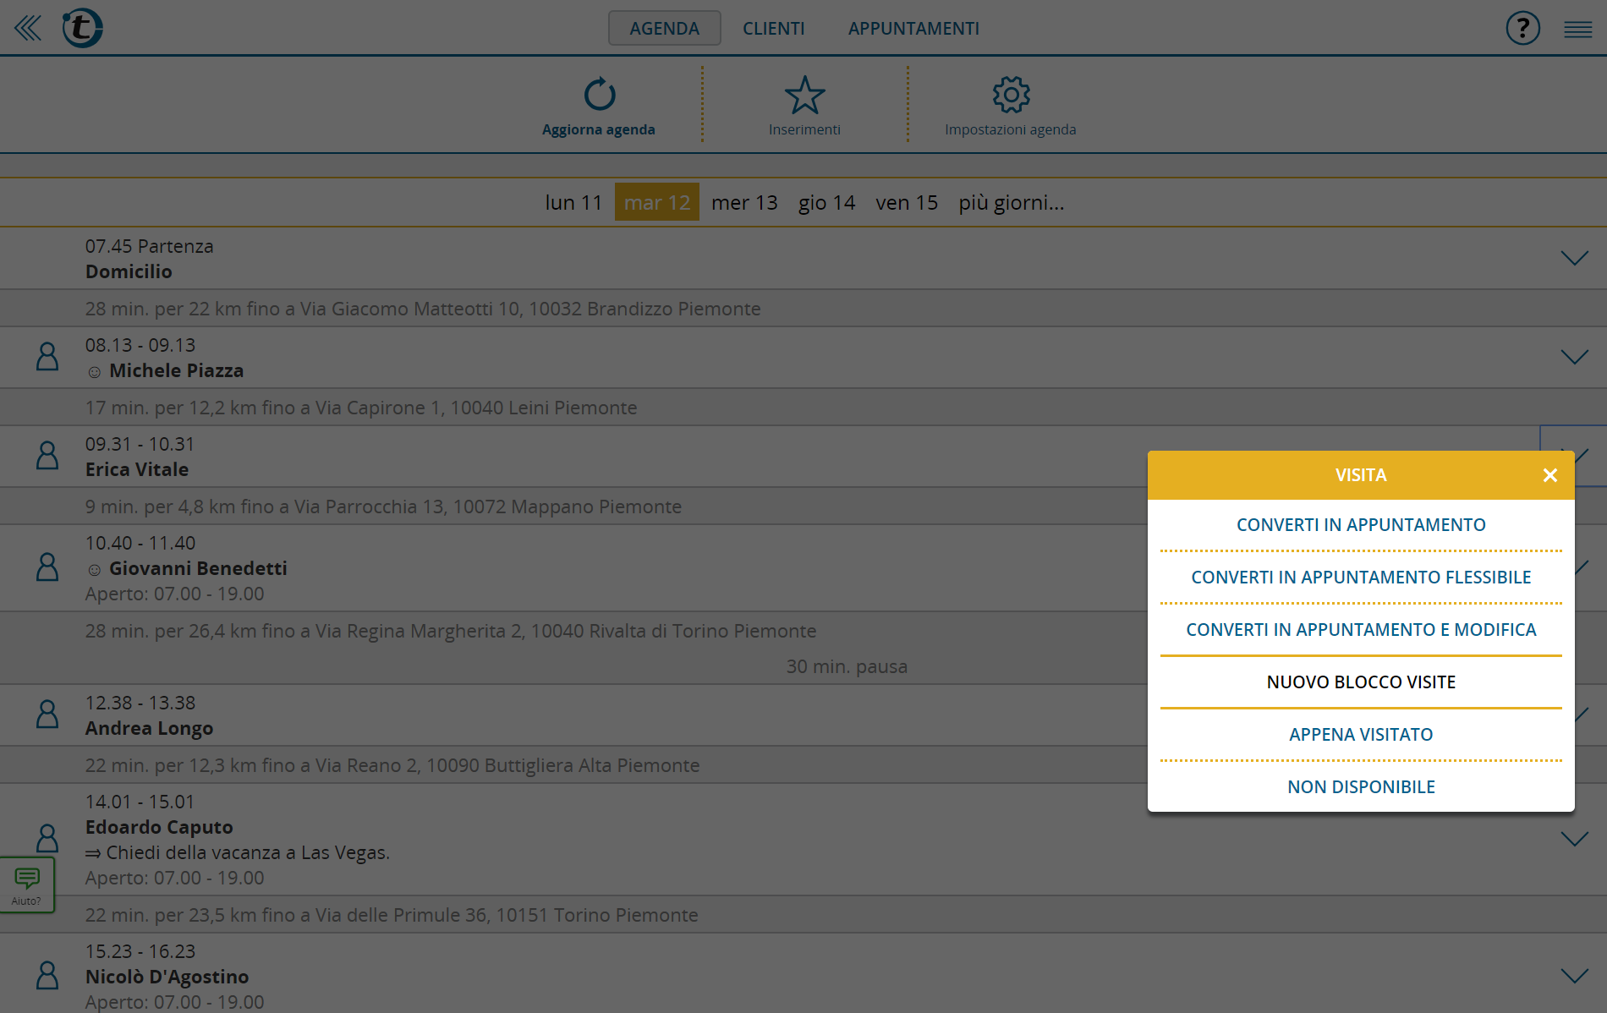Select the Aggiorna agenda refresh icon
The image size is (1607, 1013).
[599, 95]
